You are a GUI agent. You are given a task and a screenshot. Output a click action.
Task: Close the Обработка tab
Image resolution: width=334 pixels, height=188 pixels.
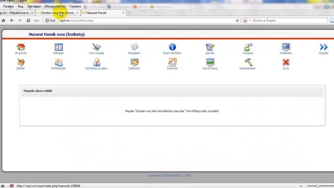32,13
